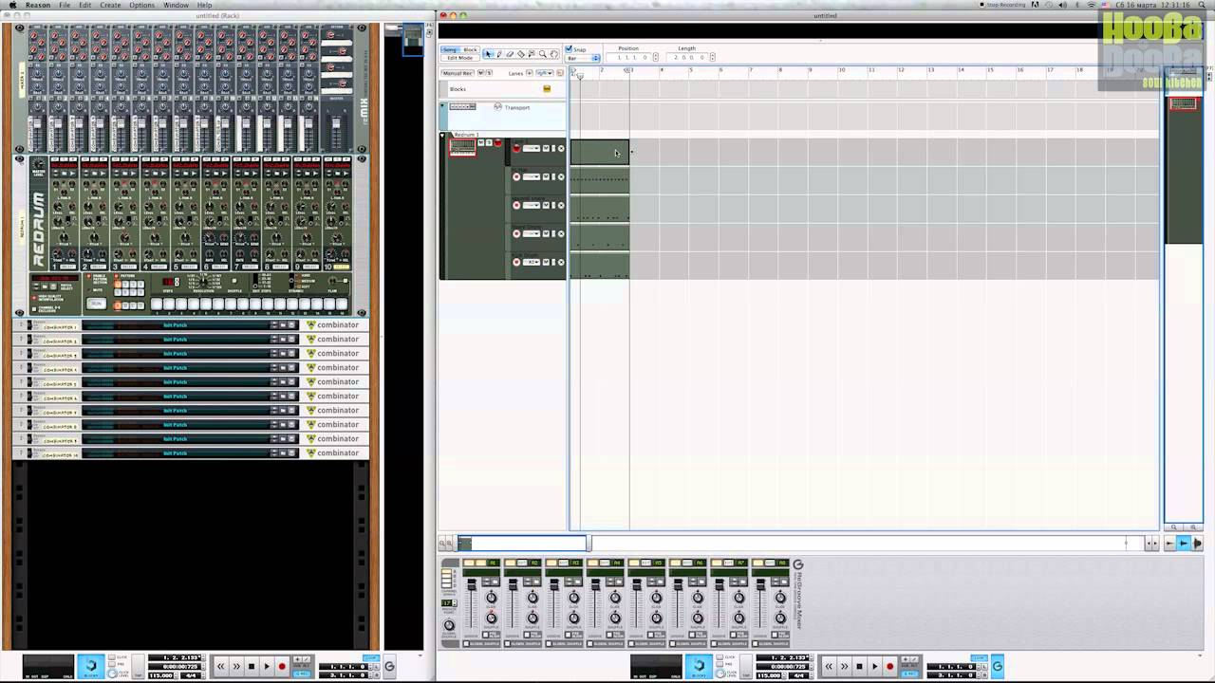
Task: Open the Create menu
Action: tap(110, 5)
